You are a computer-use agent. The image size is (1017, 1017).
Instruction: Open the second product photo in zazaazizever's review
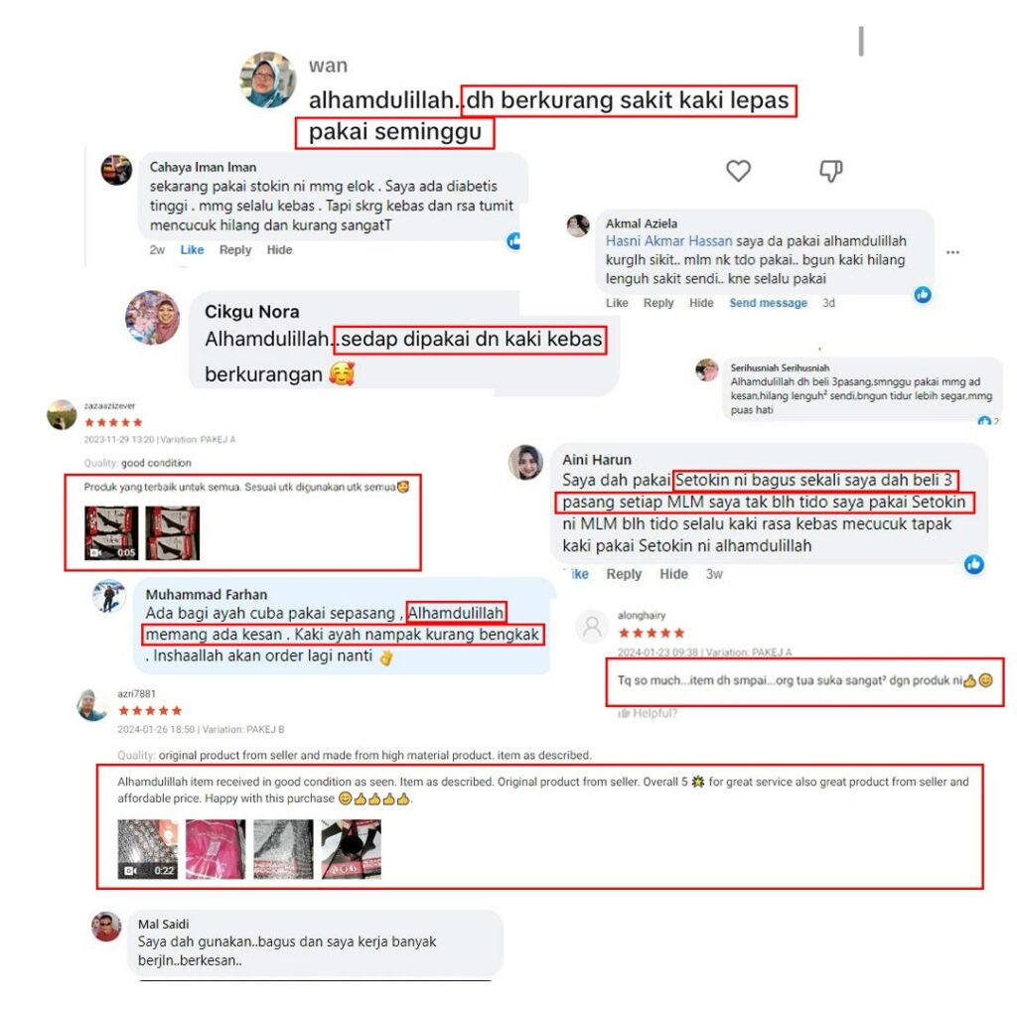tap(172, 533)
